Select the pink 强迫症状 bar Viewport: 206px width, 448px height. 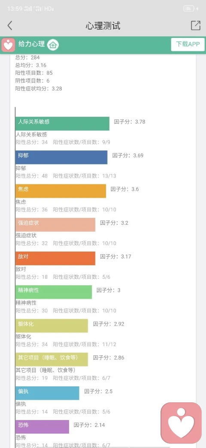tap(55, 224)
